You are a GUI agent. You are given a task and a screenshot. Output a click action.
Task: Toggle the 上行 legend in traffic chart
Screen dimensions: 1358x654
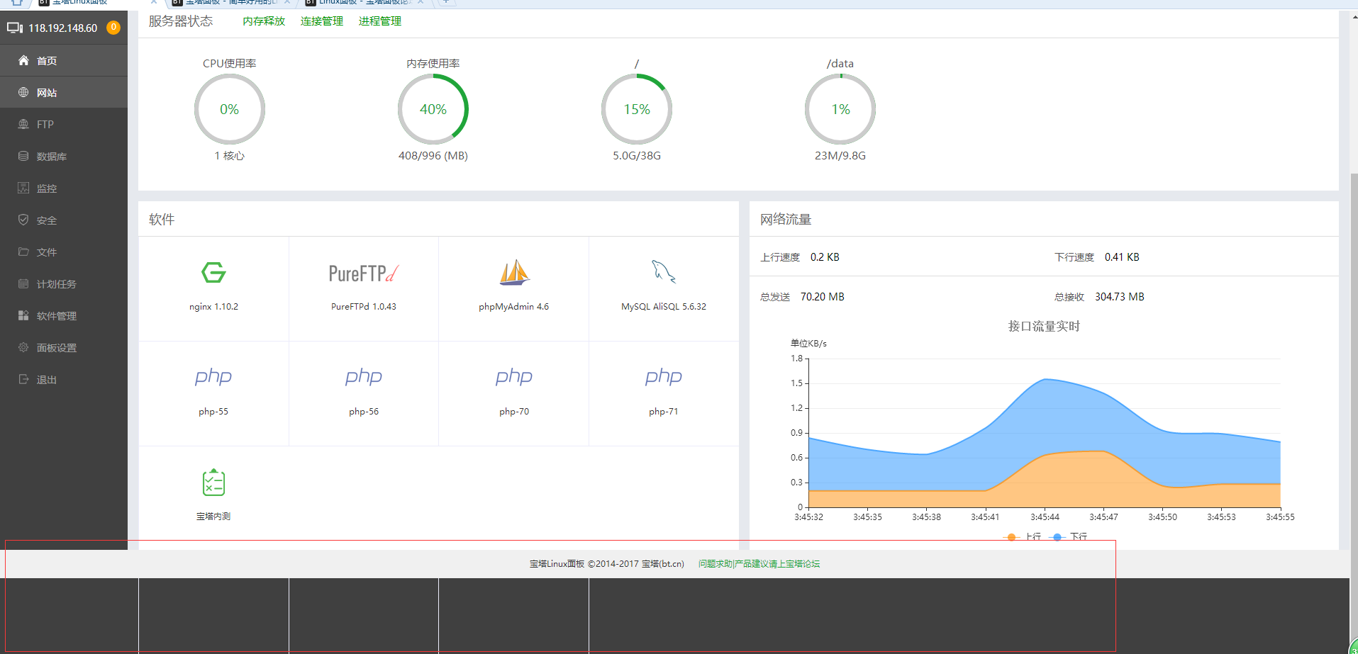coord(1023,536)
